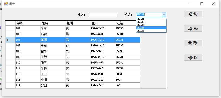Select the row header of student 119
The image size is (221, 98).
pyautogui.click(x=10, y=85)
